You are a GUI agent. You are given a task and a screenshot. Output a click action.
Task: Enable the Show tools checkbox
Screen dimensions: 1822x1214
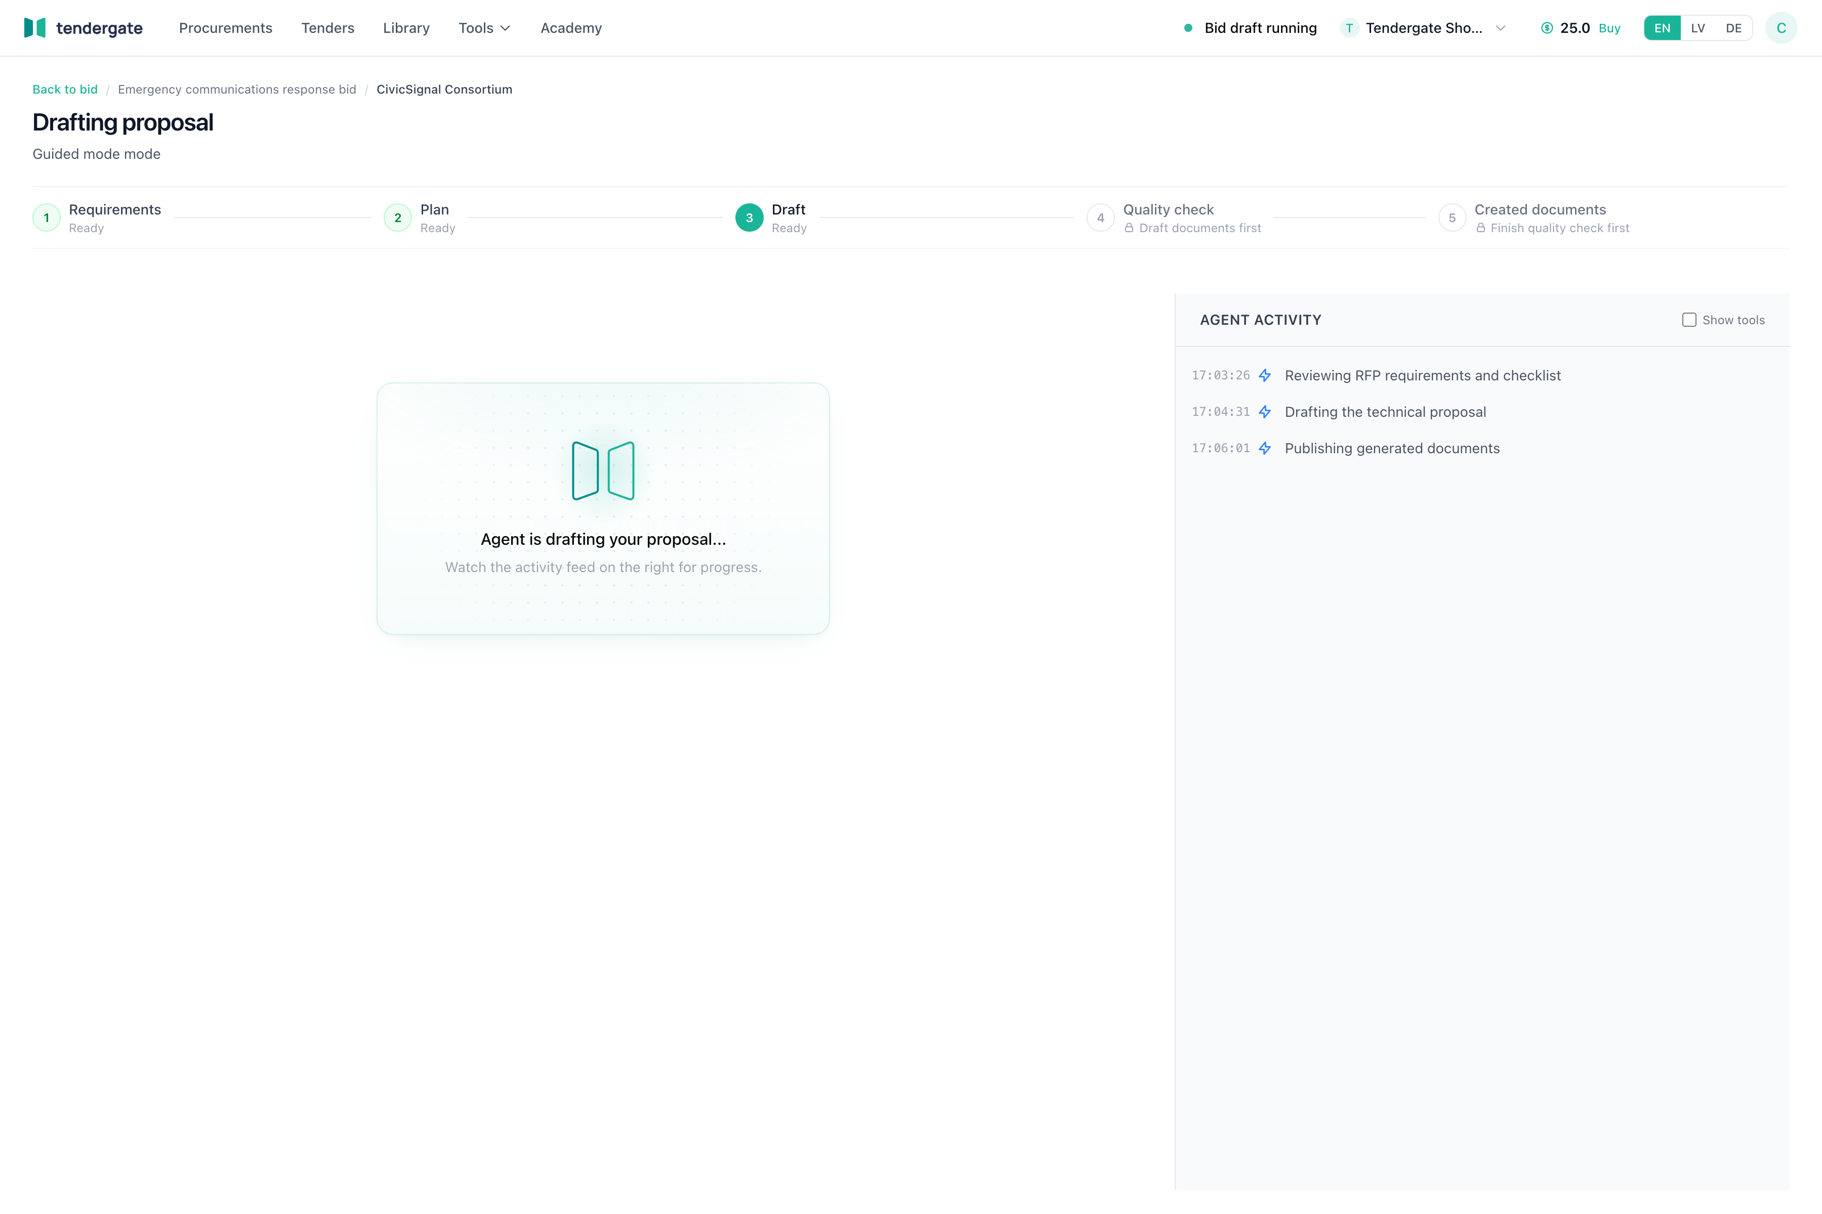coord(1689,320)
